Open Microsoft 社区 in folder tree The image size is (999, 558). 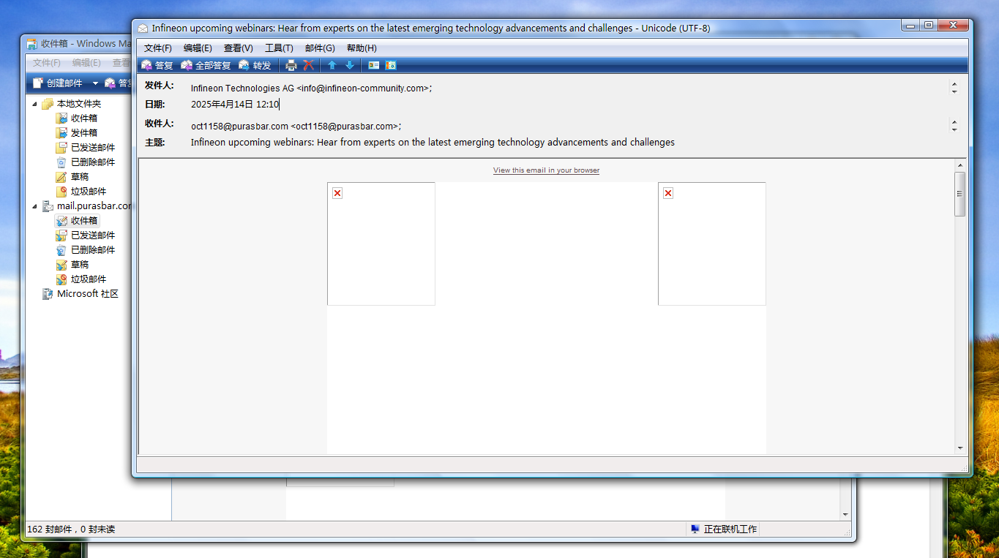click(x=81, y=294)
